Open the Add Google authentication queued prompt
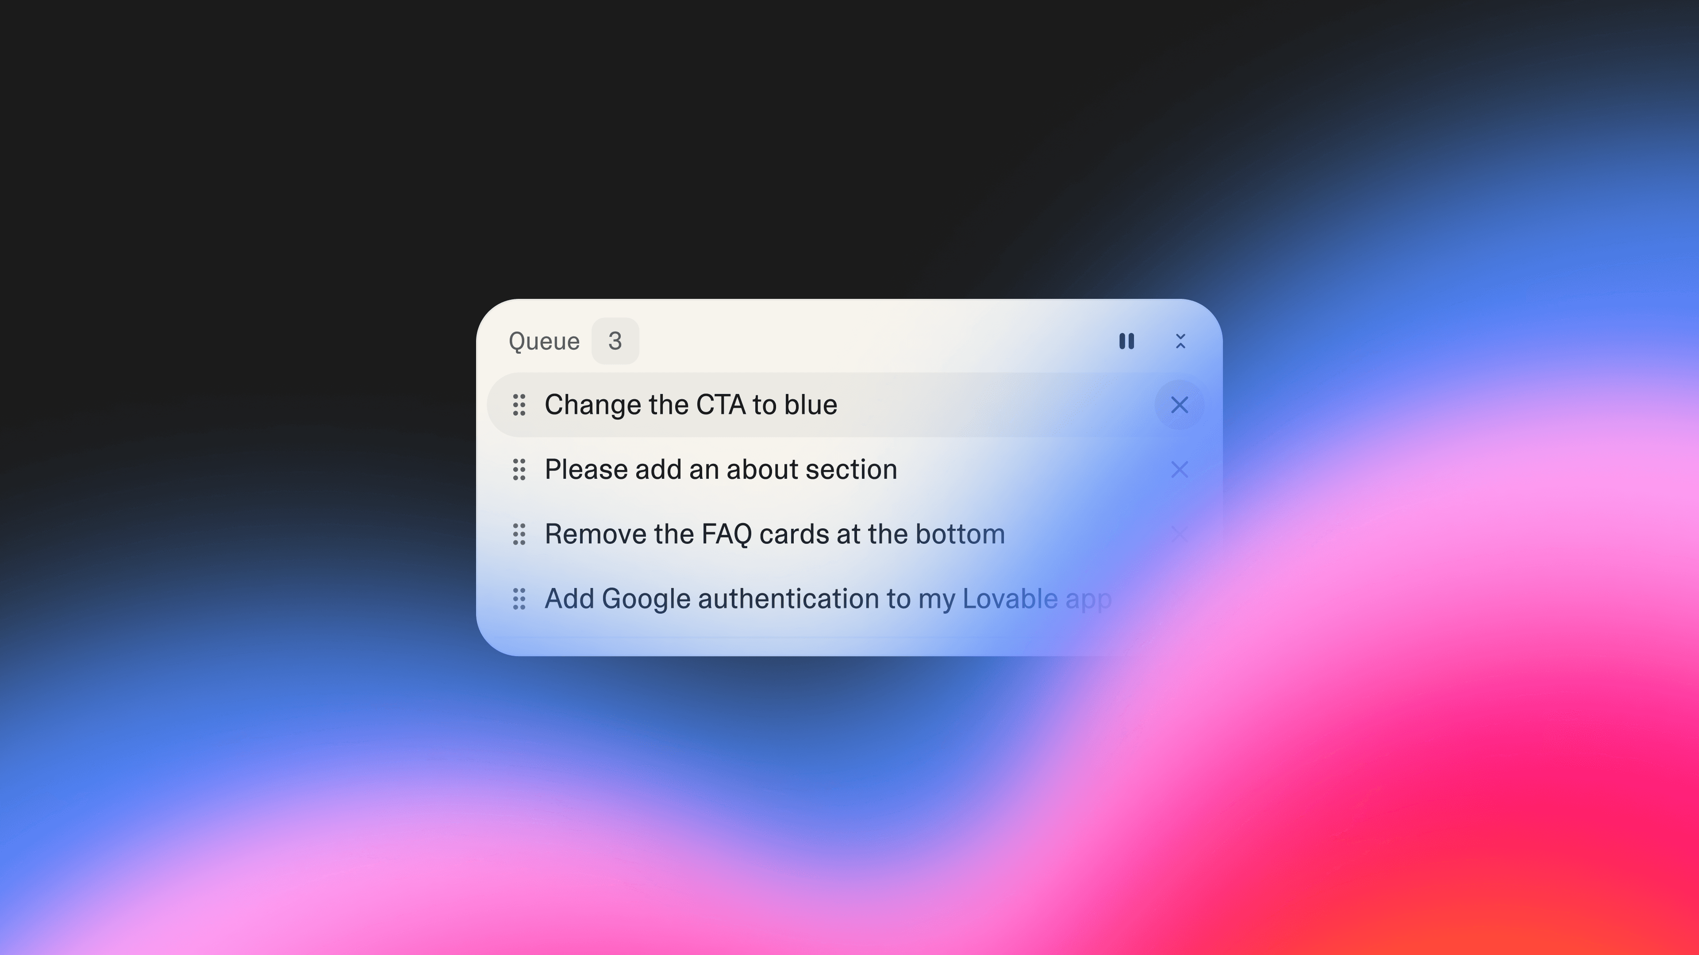 coord(828,599)
